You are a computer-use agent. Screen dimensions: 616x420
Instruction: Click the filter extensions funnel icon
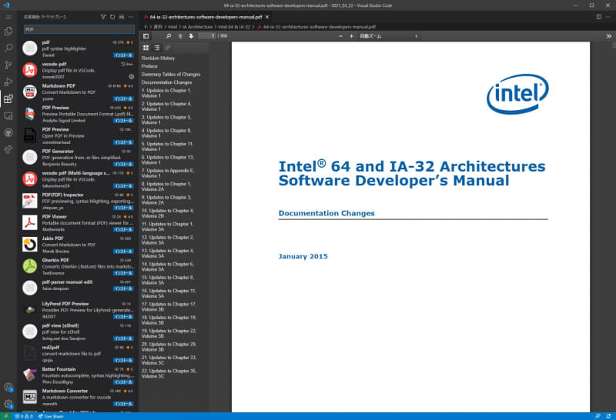(x=104, y=16)
